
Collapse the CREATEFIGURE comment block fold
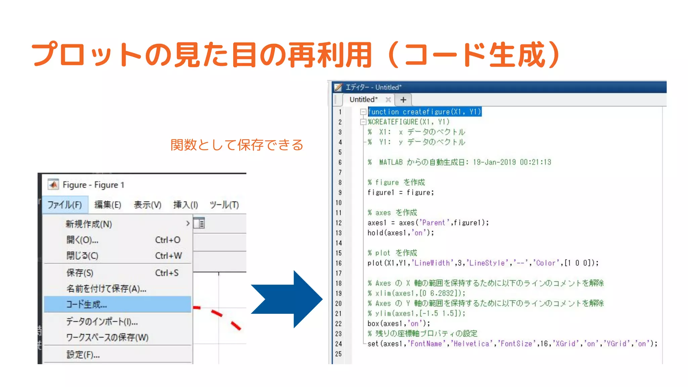[x=363, y=122]
